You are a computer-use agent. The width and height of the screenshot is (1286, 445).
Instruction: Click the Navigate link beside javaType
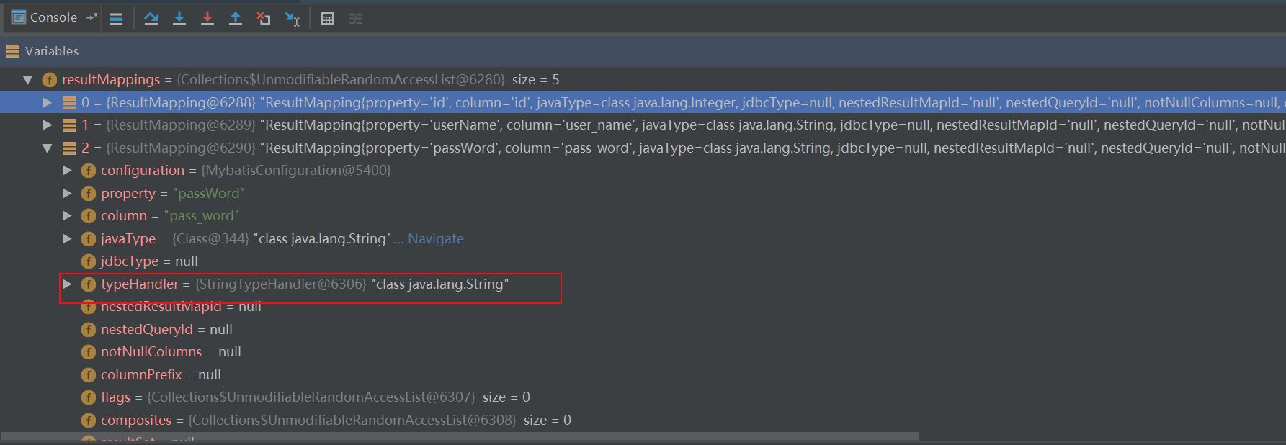pyautogui.click(x=435, y=239)
